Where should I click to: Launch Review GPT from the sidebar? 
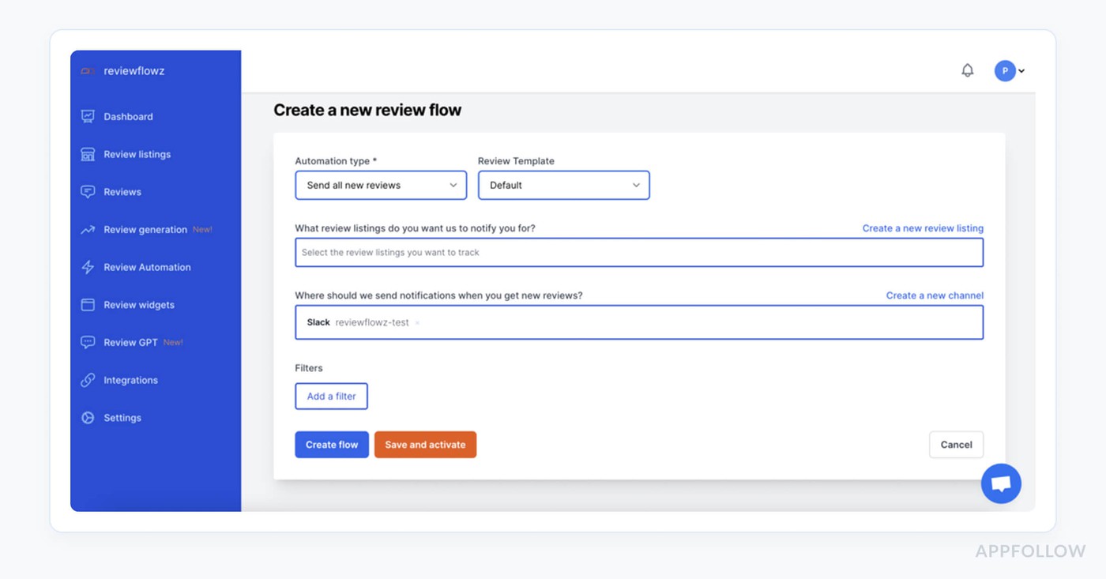88,342
